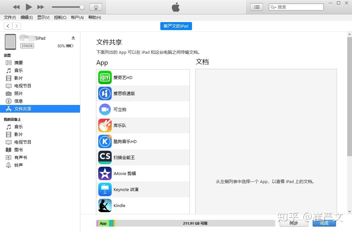Click the rewind playback button
Image resolution: width=352 pixels, height=232 pixels.
(x=16, y=7)
